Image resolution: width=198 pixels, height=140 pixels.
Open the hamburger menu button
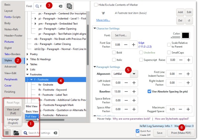point(7,133)
